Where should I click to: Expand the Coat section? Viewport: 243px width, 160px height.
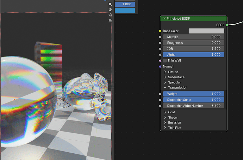165,112
